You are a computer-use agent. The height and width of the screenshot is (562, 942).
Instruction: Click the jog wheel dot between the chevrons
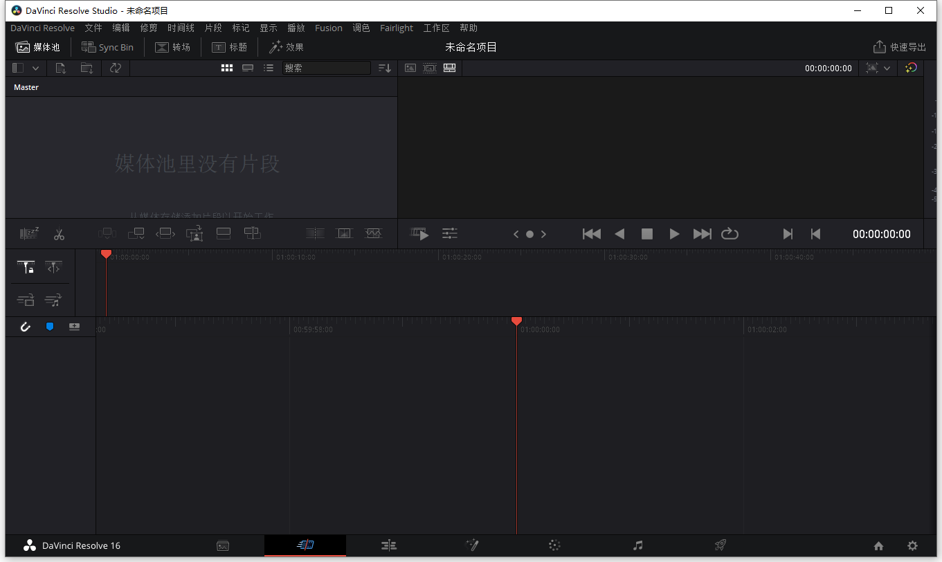[x=529, y=234]
